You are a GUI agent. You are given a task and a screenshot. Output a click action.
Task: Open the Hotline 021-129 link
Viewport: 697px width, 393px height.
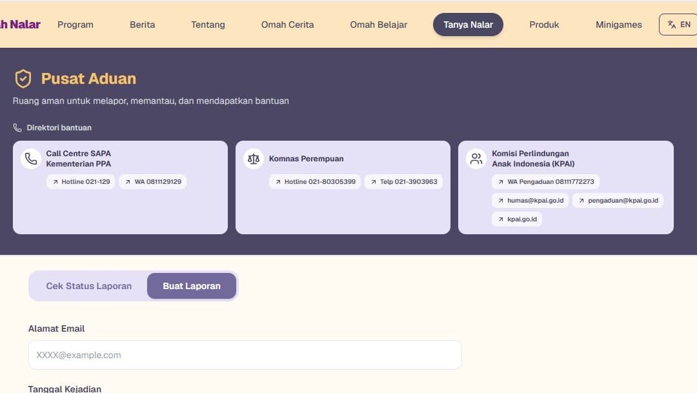pyautogui.click(x=81, y=182)
